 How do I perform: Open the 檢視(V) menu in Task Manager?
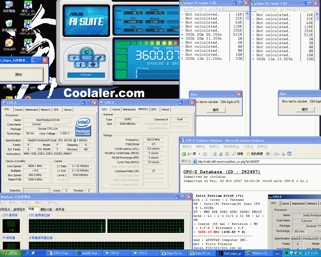click(x=27, y=203)
